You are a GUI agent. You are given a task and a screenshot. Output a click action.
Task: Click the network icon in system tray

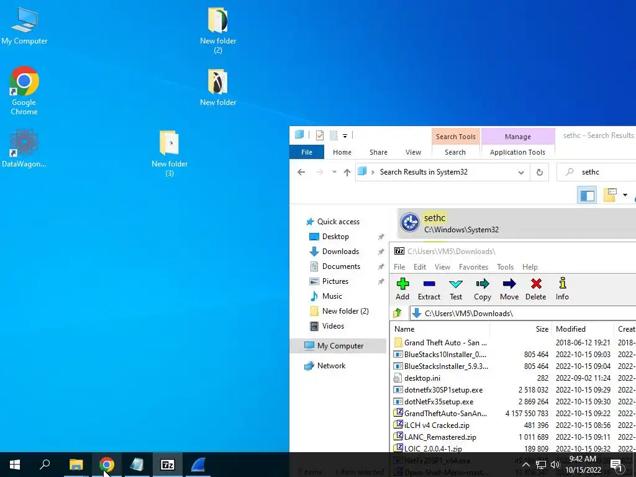541,465
